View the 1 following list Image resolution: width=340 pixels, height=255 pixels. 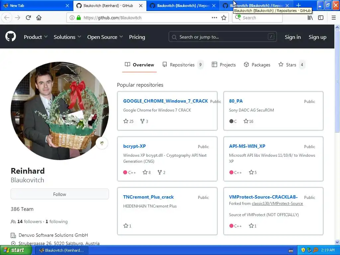pos(56,221)
